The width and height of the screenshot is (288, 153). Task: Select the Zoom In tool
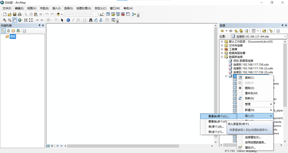click(5, 20)
